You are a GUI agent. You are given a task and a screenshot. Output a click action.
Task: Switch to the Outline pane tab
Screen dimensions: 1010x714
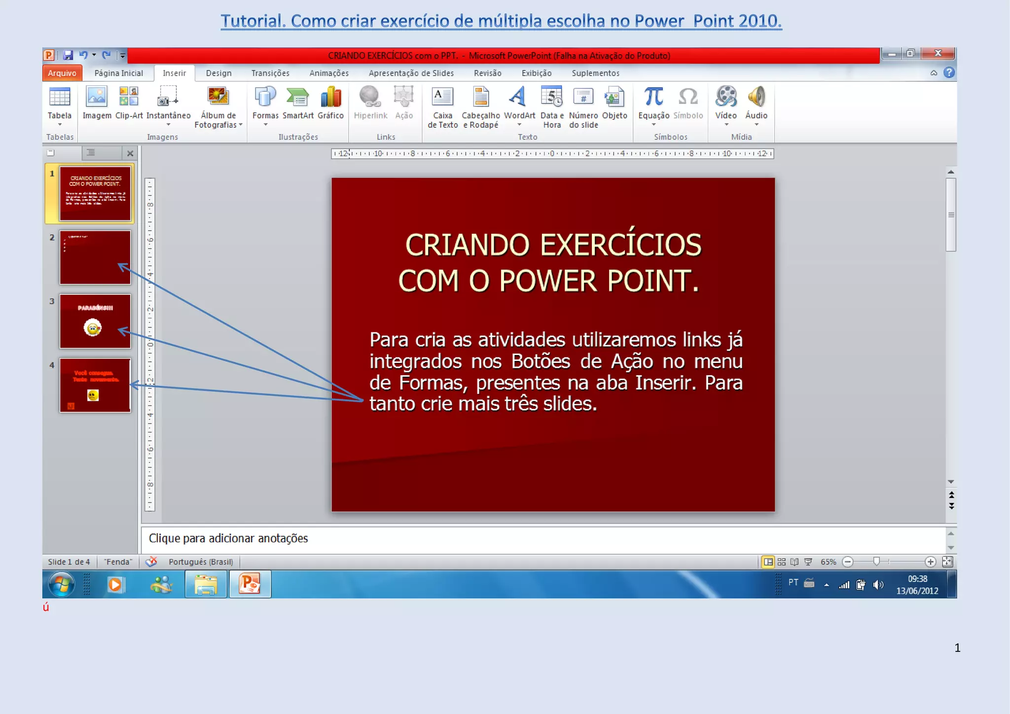click(x=91, y=153)
